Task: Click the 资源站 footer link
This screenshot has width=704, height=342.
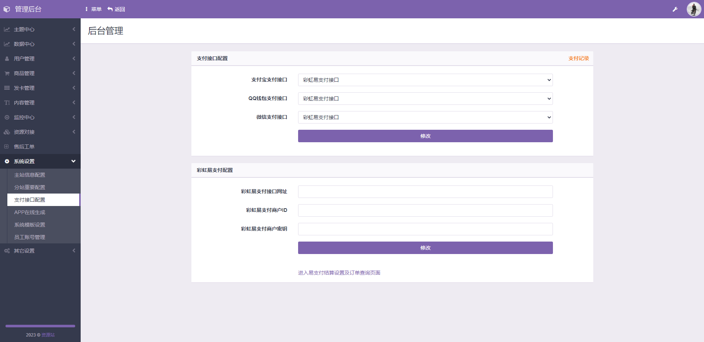Action: pyautogui.click(x=48, y=335)
